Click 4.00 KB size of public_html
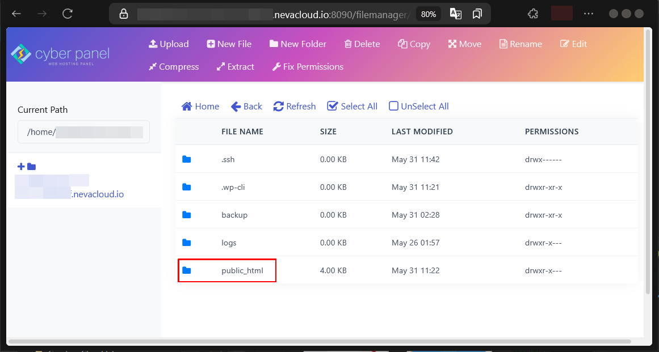The image size is (659, 352). pos(333,270)
